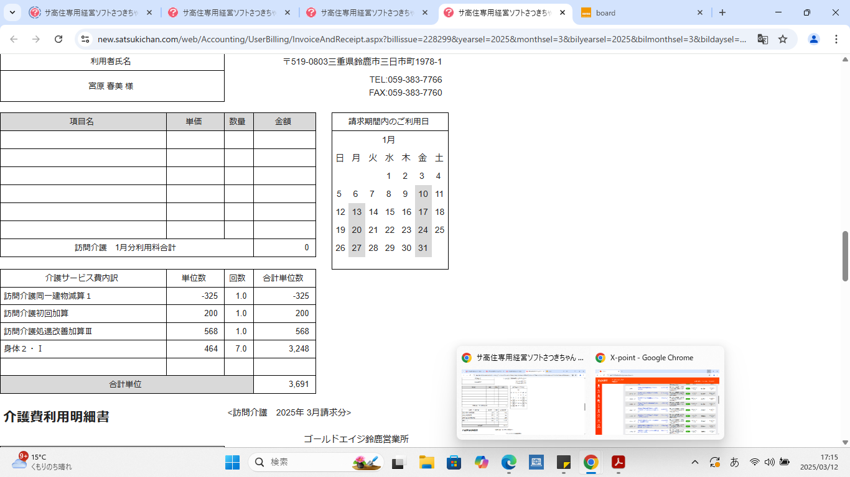The image size is (850, 477).
Task: Launch Microsoft Edge from the taskbar
Action: tap(509, 462)
